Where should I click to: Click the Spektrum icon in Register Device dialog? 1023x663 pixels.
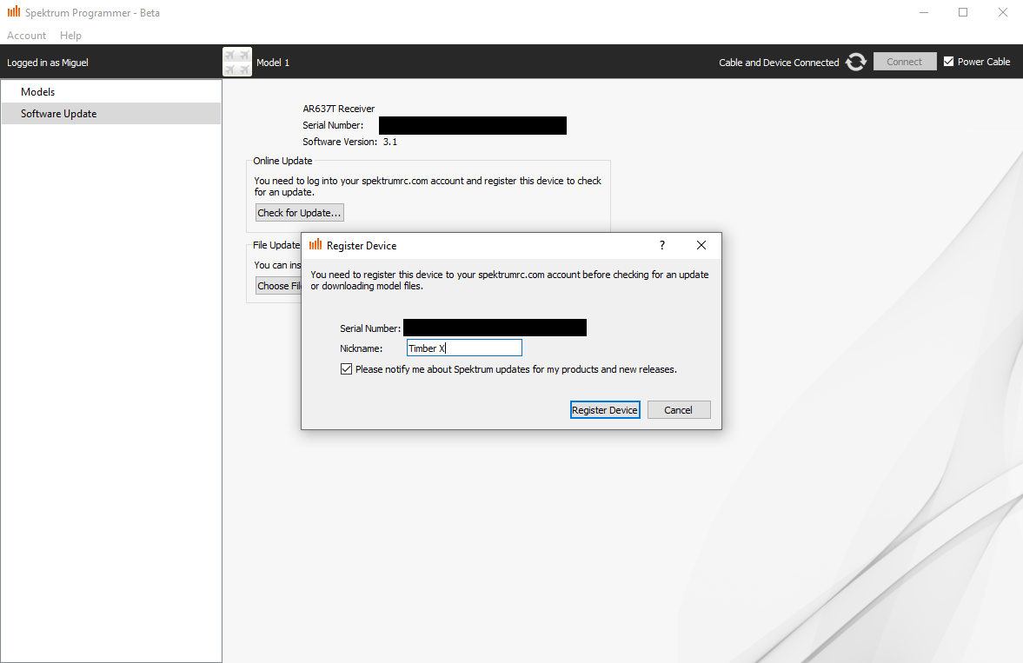coord(316,246)
